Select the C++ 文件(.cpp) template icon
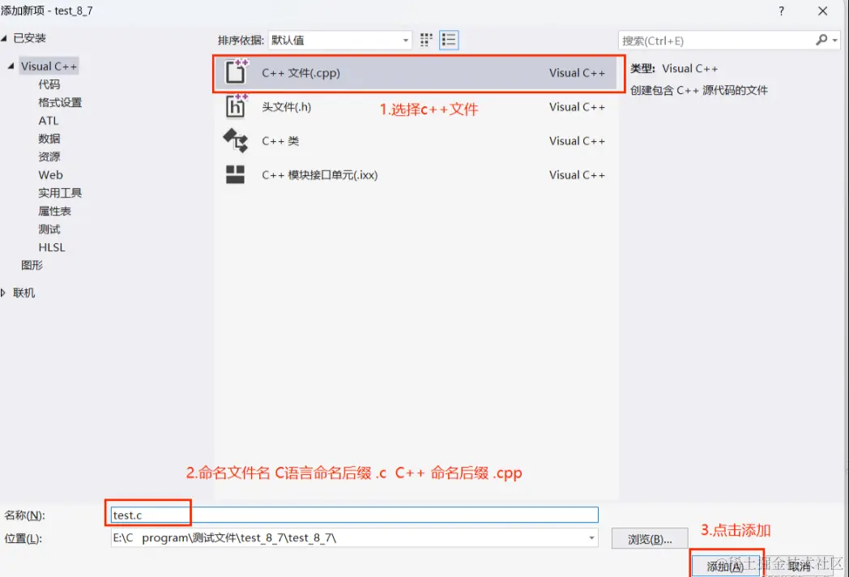849x577 pixels. [x=236, y=71]
